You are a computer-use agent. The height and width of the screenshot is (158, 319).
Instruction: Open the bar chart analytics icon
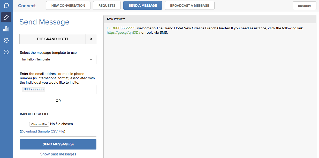click(x=6, y=29)
